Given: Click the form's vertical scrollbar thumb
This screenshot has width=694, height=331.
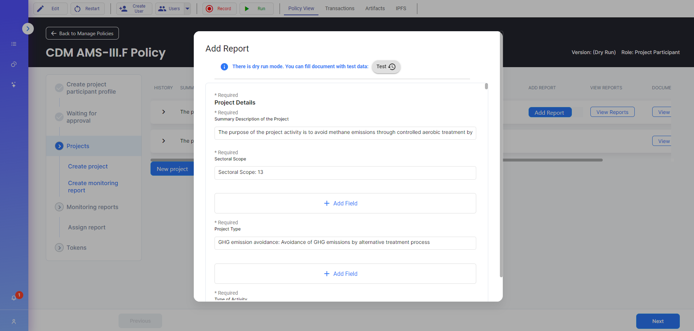Looking at the screenshot, I should tap(486, 86).
